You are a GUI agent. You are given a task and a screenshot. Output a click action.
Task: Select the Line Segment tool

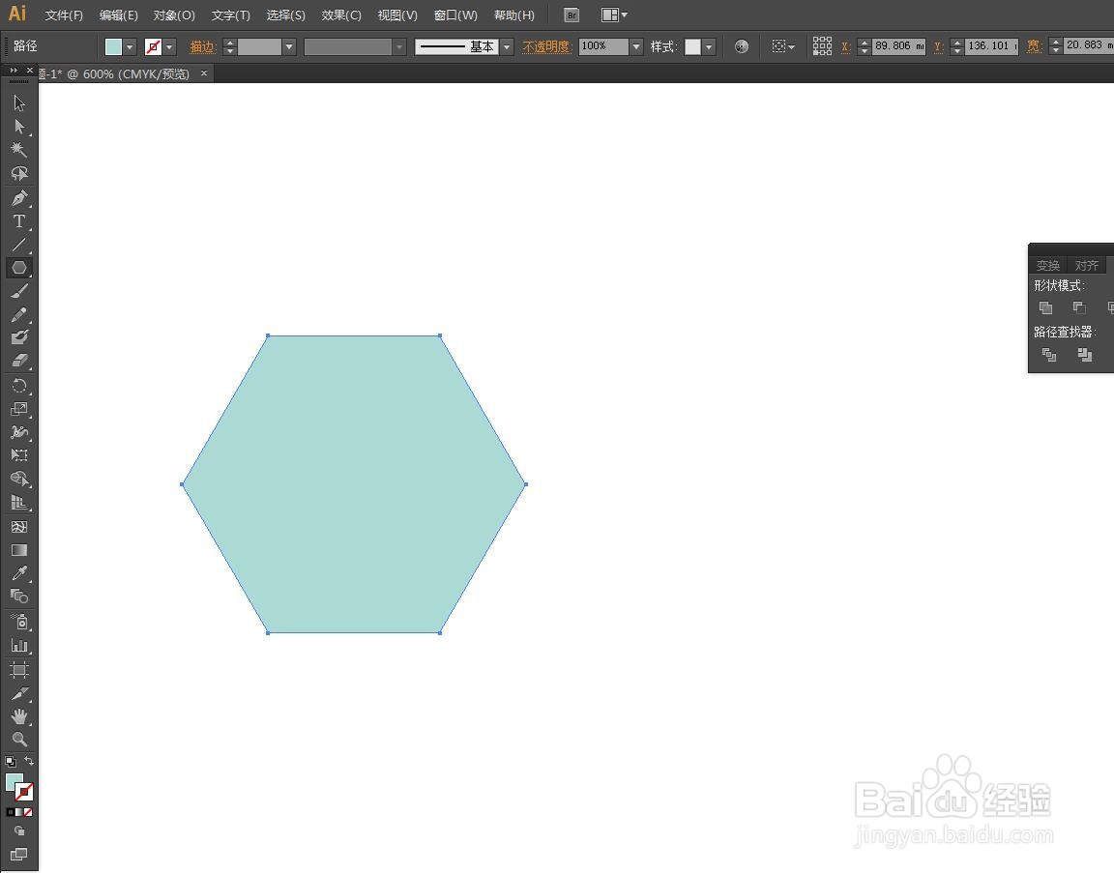click(x=19, y=245)
